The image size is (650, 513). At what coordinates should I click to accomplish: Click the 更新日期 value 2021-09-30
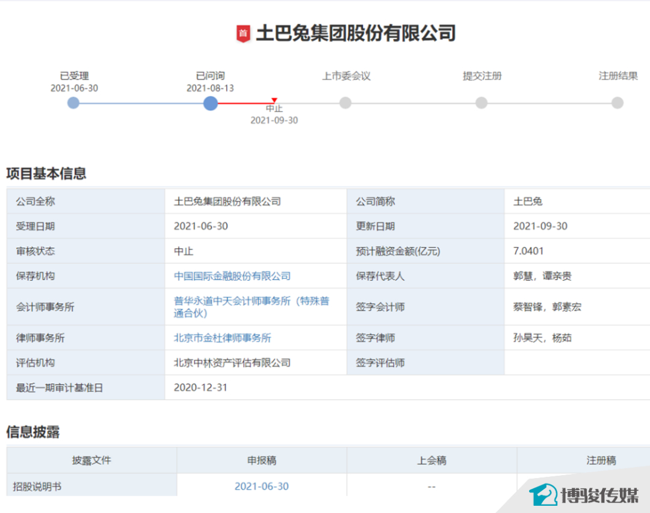540,226
